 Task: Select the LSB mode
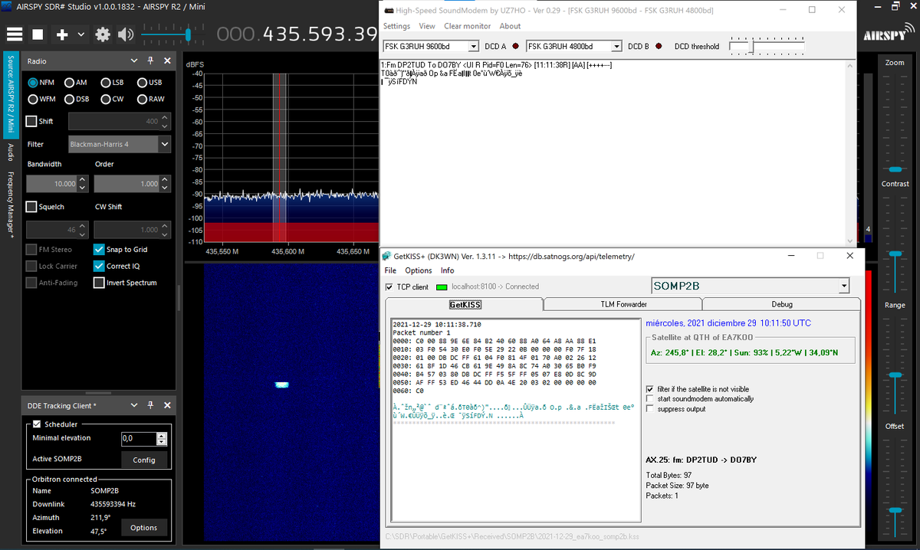click(113, 82)
